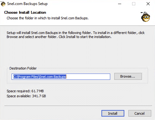This screenshot has width=155, height=120.
Task: Click the 'Setup will install Snel.com Backups' instructions
Action: [75, 35]
